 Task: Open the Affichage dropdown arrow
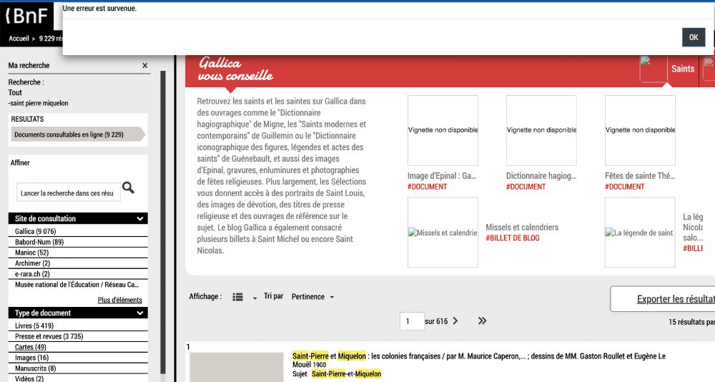[255, 298]
